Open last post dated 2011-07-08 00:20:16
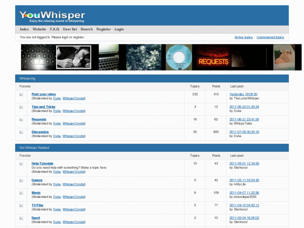This screenshot has width=304, height=228. (244, 132)
